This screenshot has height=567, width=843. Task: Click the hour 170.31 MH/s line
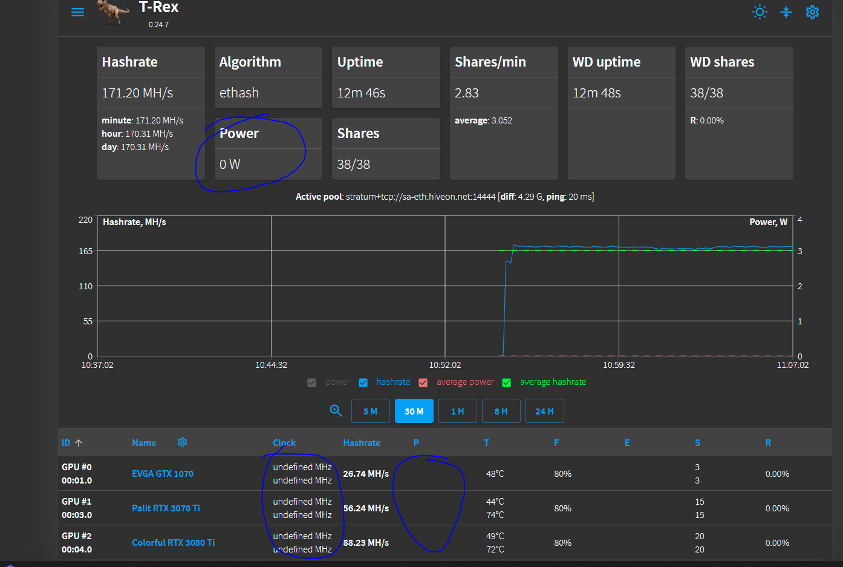pos(137,134)
